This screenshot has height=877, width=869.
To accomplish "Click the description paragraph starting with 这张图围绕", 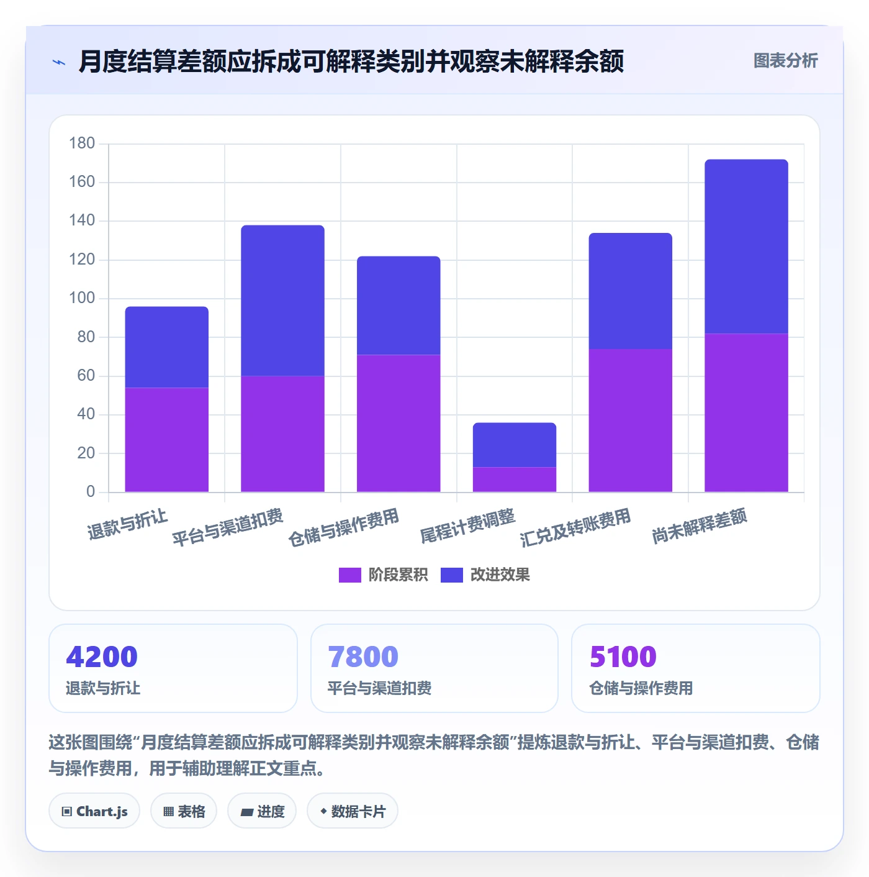I will point(434,755).
